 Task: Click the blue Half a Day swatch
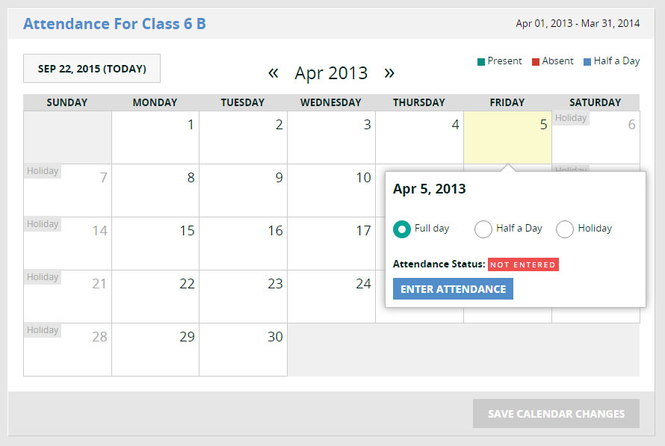coord(587,62)
